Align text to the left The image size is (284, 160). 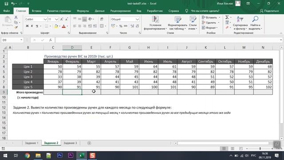click(75, 26)
